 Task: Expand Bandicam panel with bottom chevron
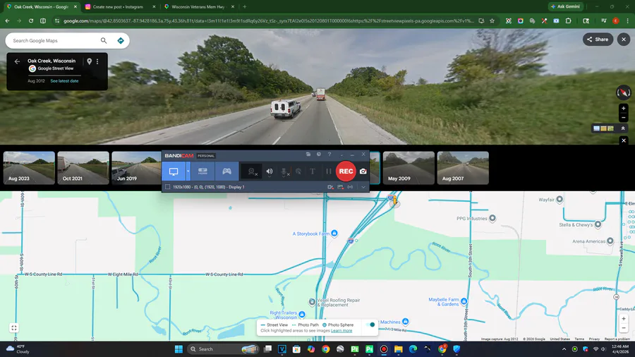coord(363,187)
